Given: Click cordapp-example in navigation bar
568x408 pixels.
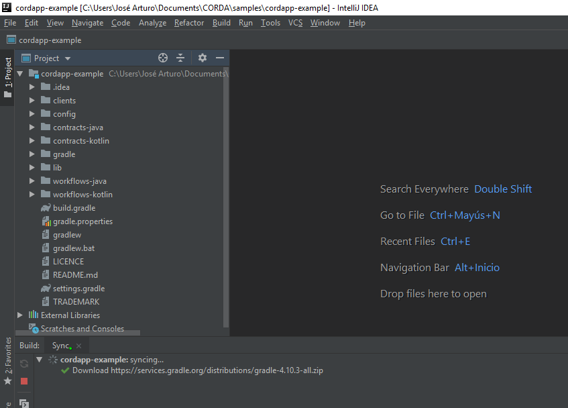Looking at the screenshot, I should (50, 40).
